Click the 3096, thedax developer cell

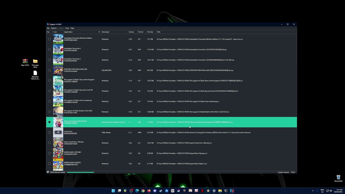pyautogui.click(x=106, y=133)
